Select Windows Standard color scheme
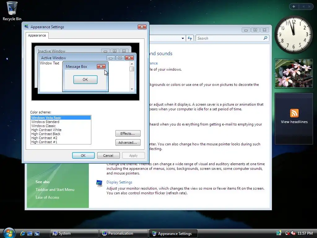This screenshot has width=317, height=238. [x=61, y=122]
